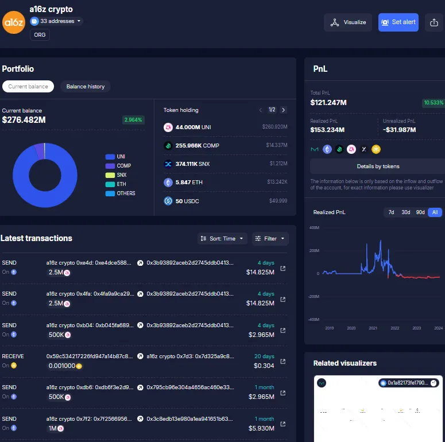This screenshot has height=442, width=445.
Task: Click the COMP token icon in holdings
Action: (168, 146)
